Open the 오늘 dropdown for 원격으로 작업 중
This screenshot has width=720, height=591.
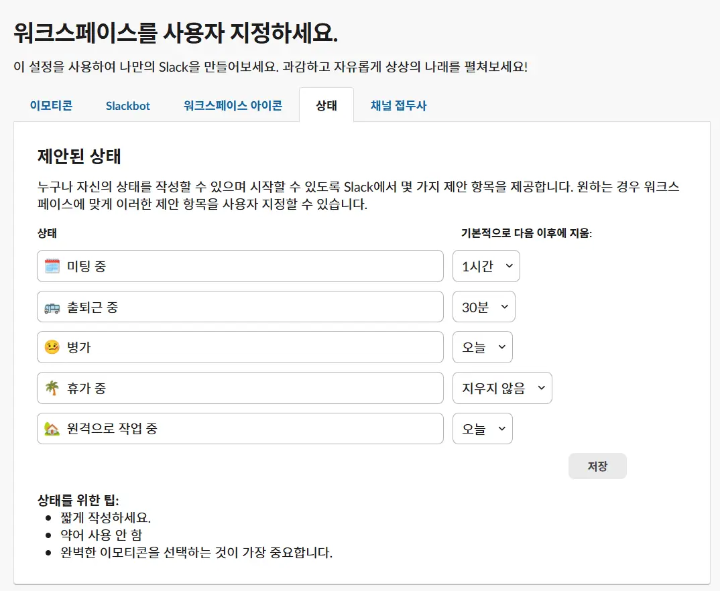coord(483,429)
